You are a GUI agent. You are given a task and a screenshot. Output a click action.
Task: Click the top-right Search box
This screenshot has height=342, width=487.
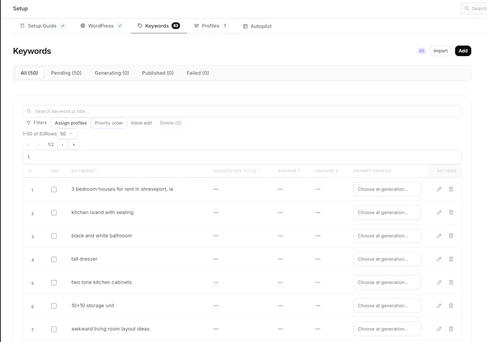[474, 9]
